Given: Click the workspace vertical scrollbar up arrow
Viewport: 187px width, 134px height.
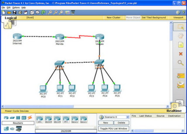Looking at the screenshot, I should tap(171, 23).
